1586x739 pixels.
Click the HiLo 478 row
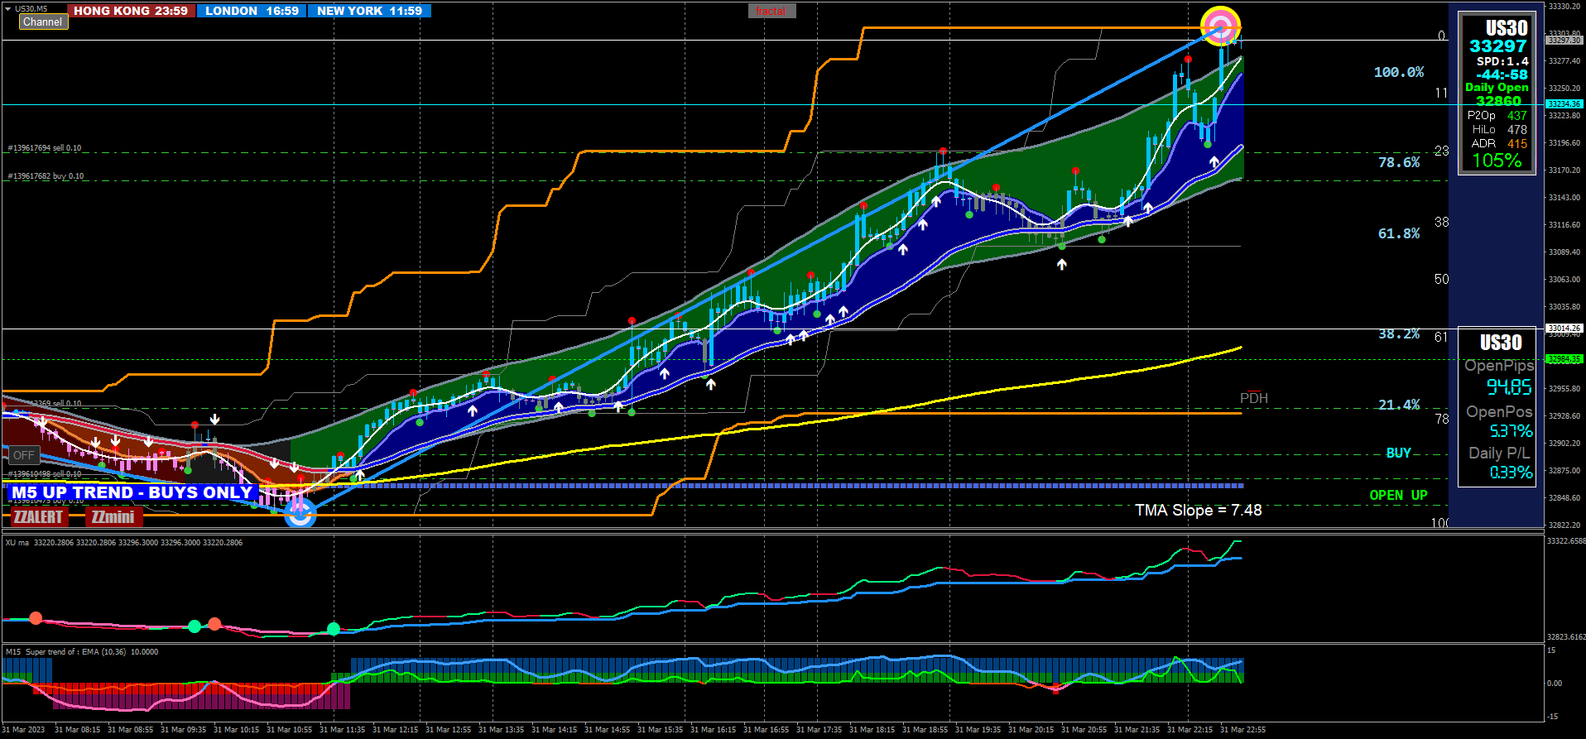tap(1499, 130)
